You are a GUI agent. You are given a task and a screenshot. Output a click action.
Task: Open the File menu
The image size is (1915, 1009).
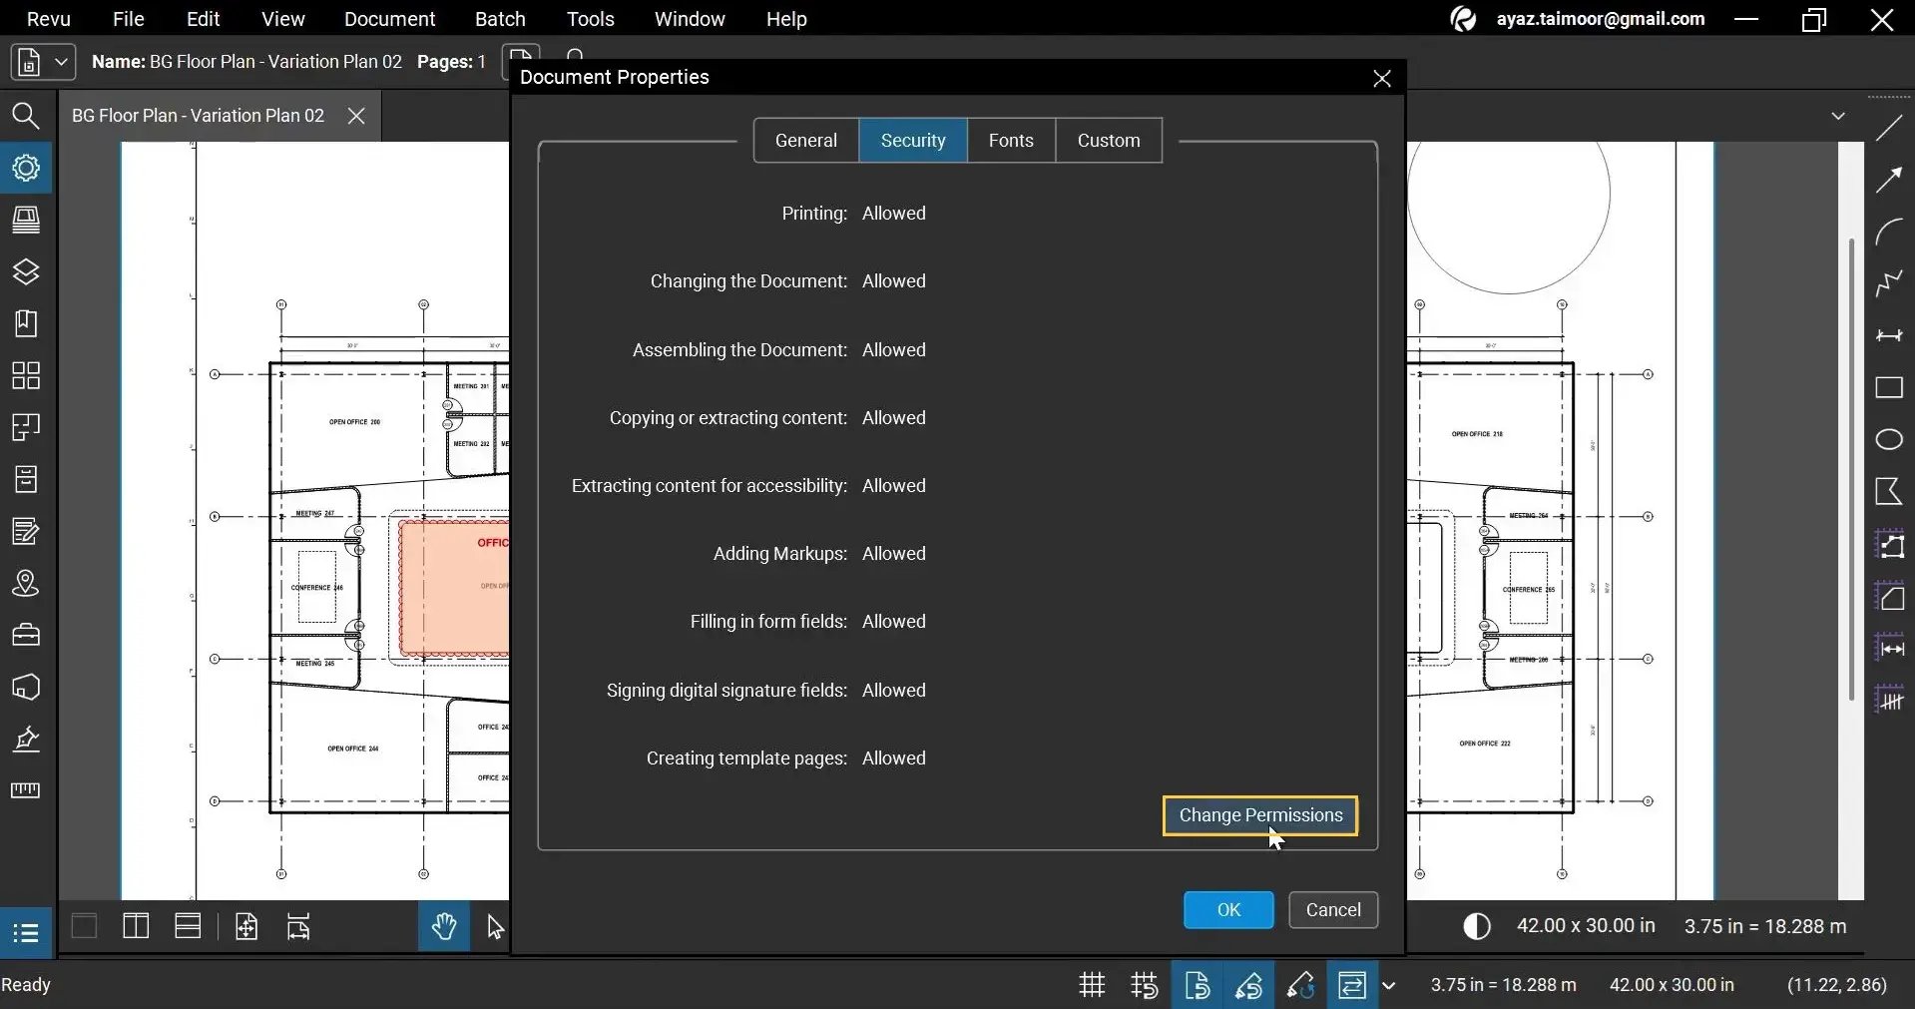[x=129, y=19]
